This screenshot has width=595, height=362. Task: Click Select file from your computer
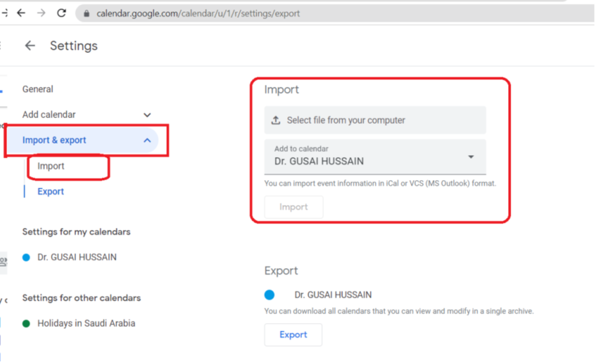(345, 120)
